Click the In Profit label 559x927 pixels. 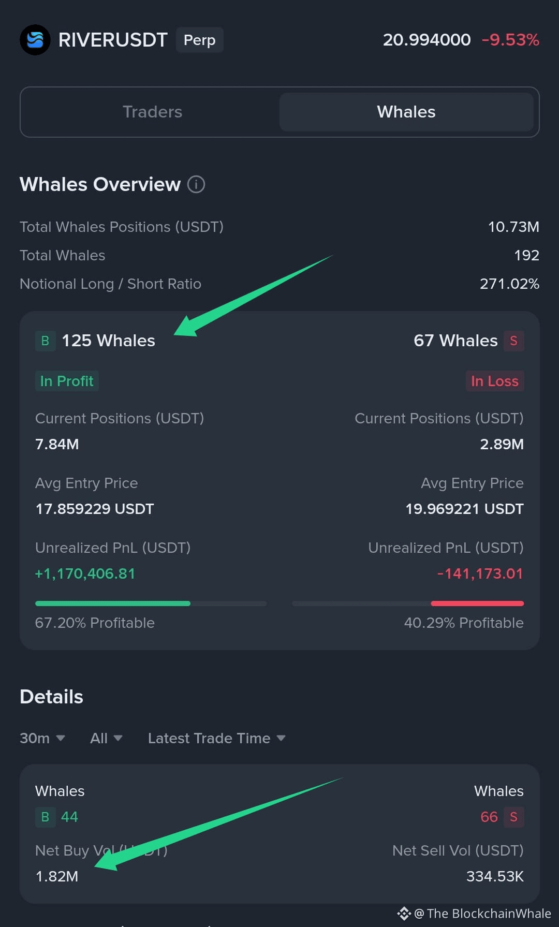point(67,381)
